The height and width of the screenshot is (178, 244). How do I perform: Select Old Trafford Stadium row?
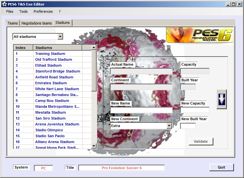point(53,59)
